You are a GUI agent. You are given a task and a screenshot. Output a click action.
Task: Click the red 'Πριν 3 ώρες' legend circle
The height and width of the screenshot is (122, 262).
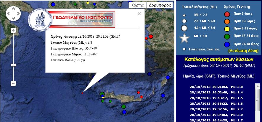click(227, 14)
